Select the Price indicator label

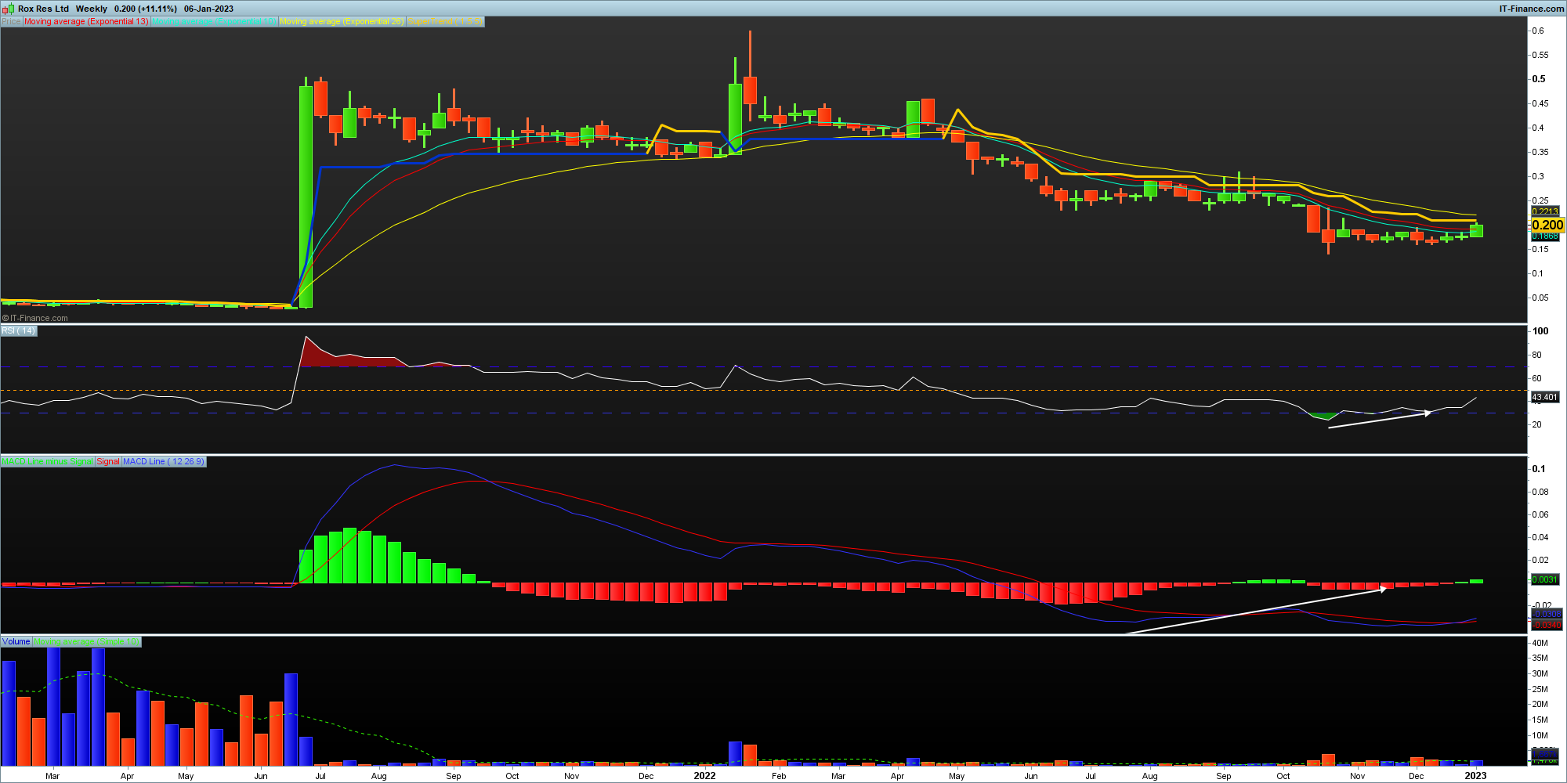pos(11,22)
